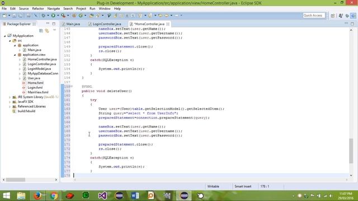Open dropdown arrow next to New icon
The width and height of the screenshot is (358, 201).
click(10, 16)
